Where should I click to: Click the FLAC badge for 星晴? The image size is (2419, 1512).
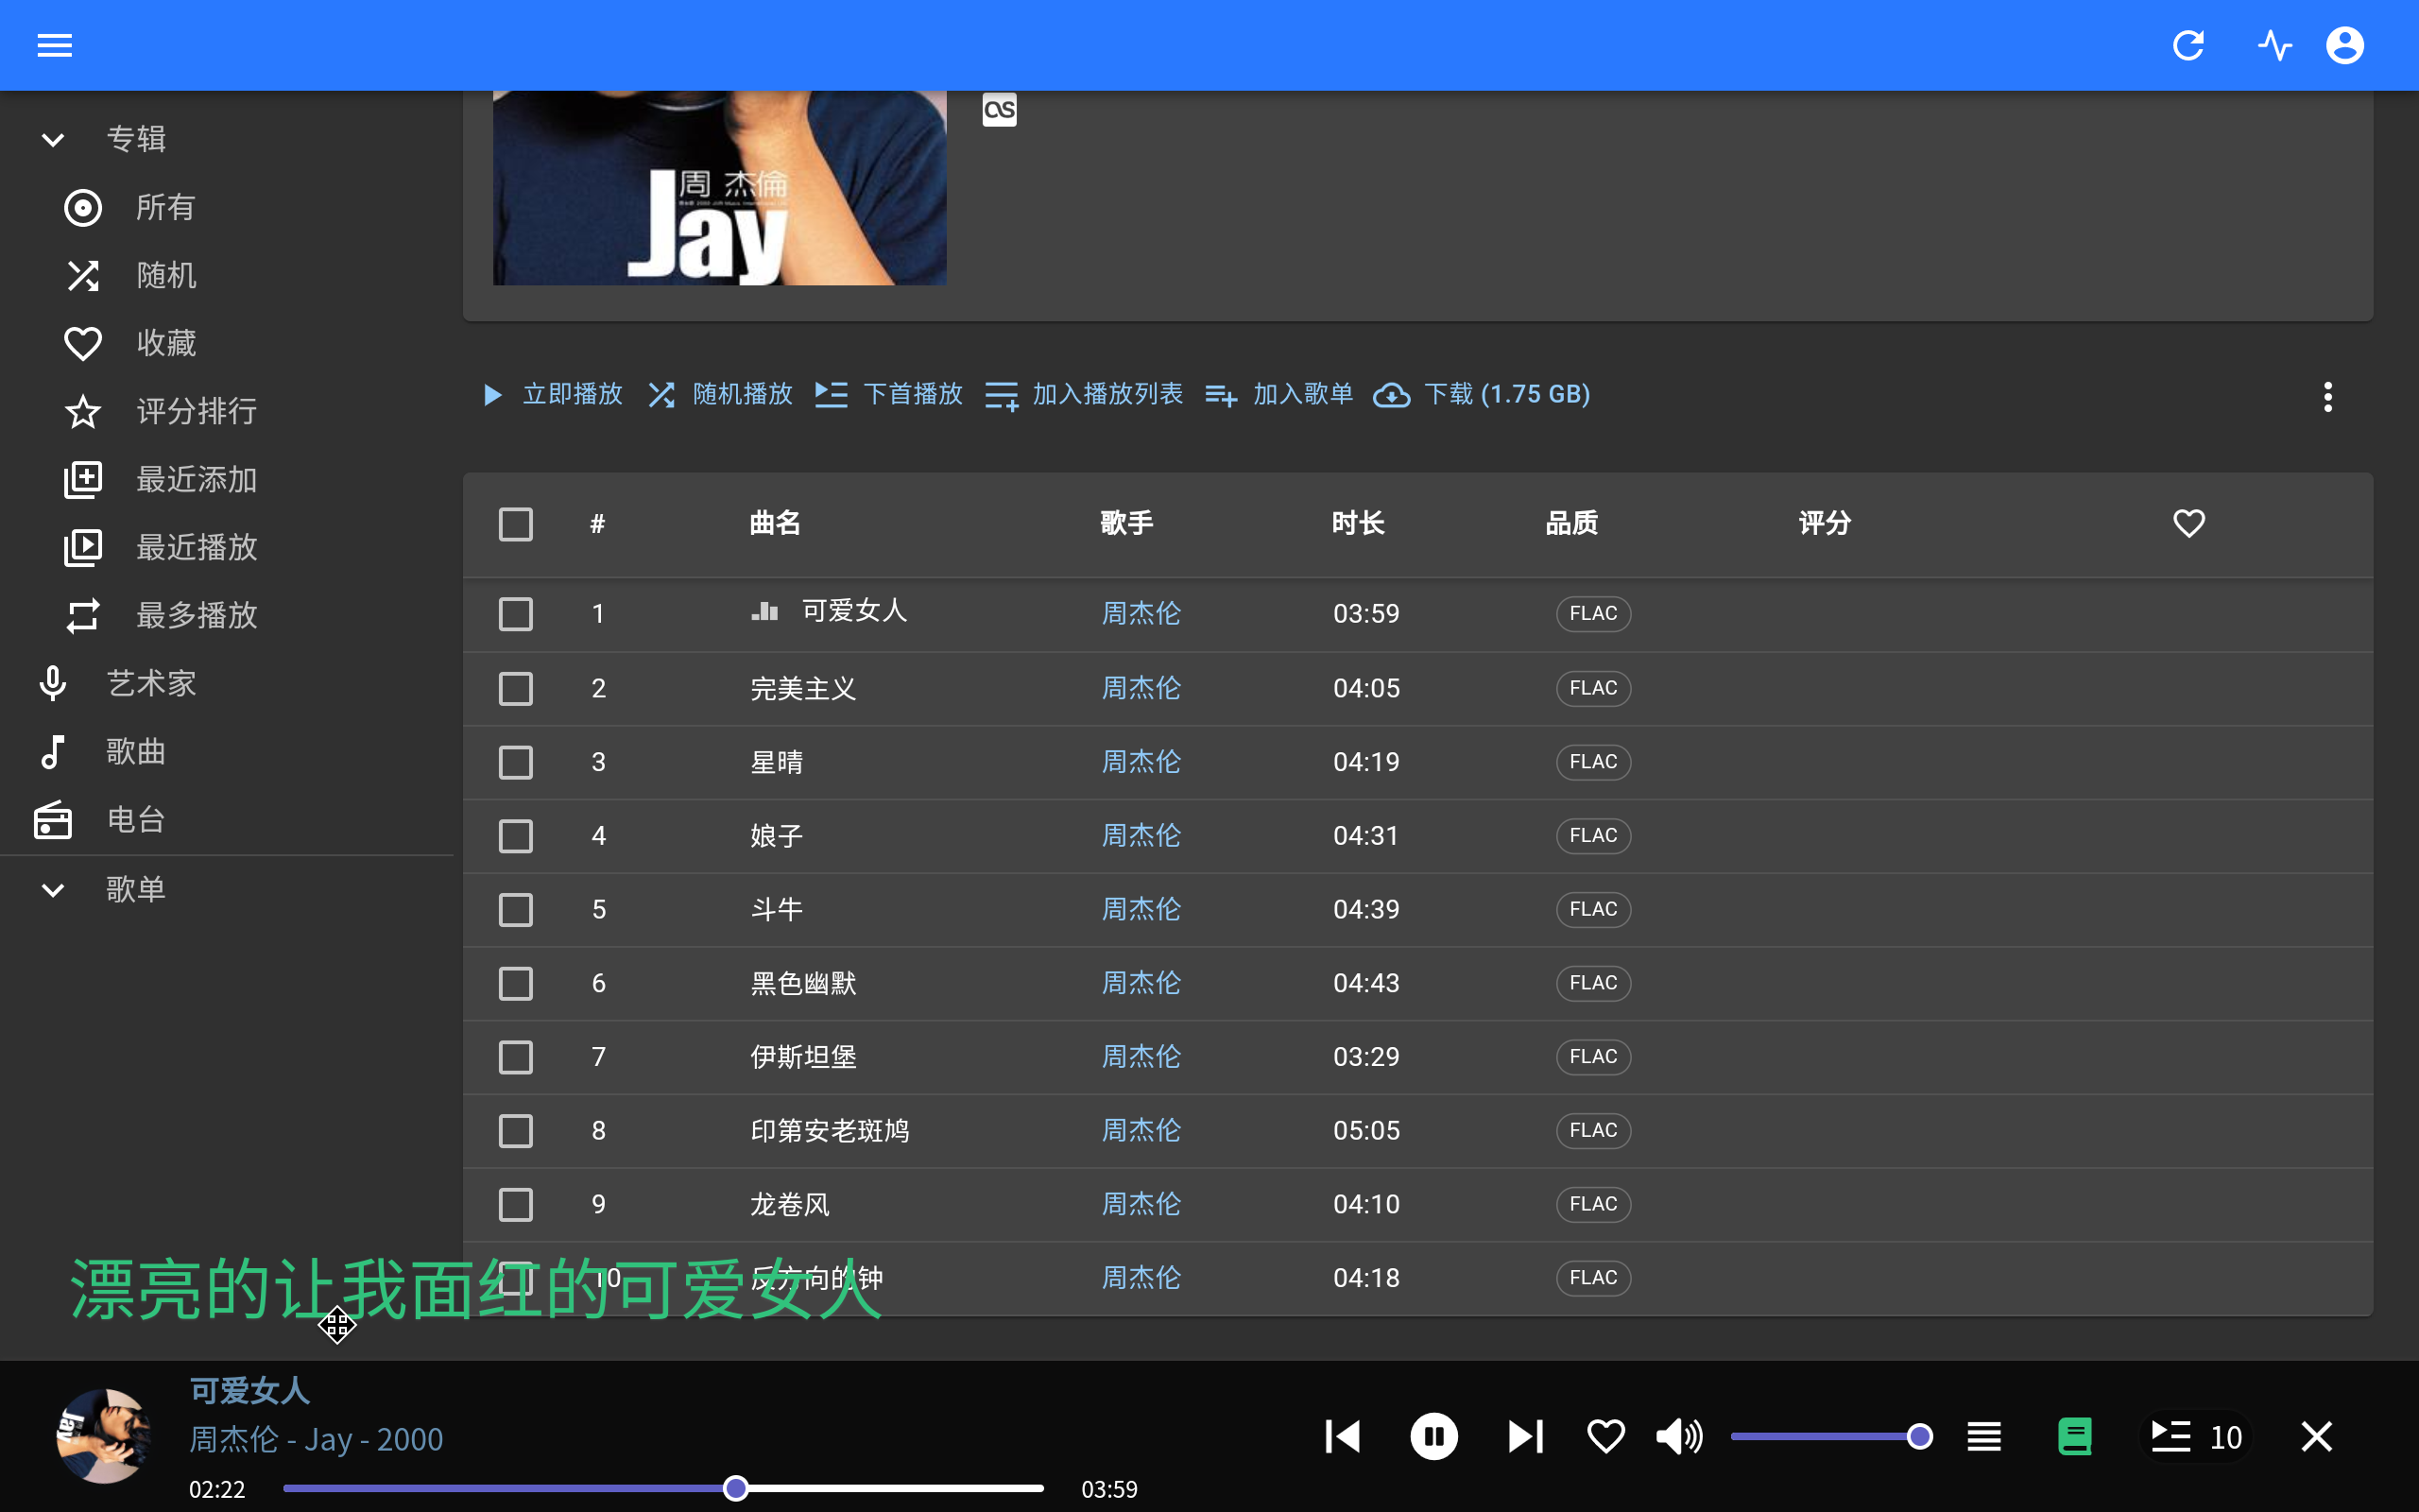1593,762
